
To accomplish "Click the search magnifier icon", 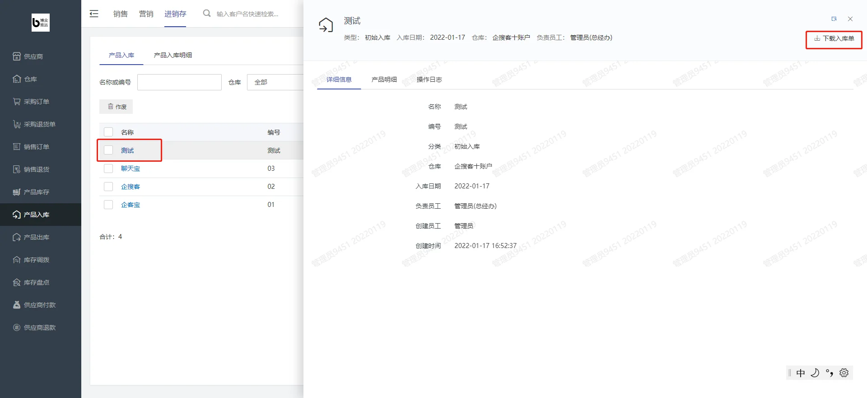I will (207, 14).
